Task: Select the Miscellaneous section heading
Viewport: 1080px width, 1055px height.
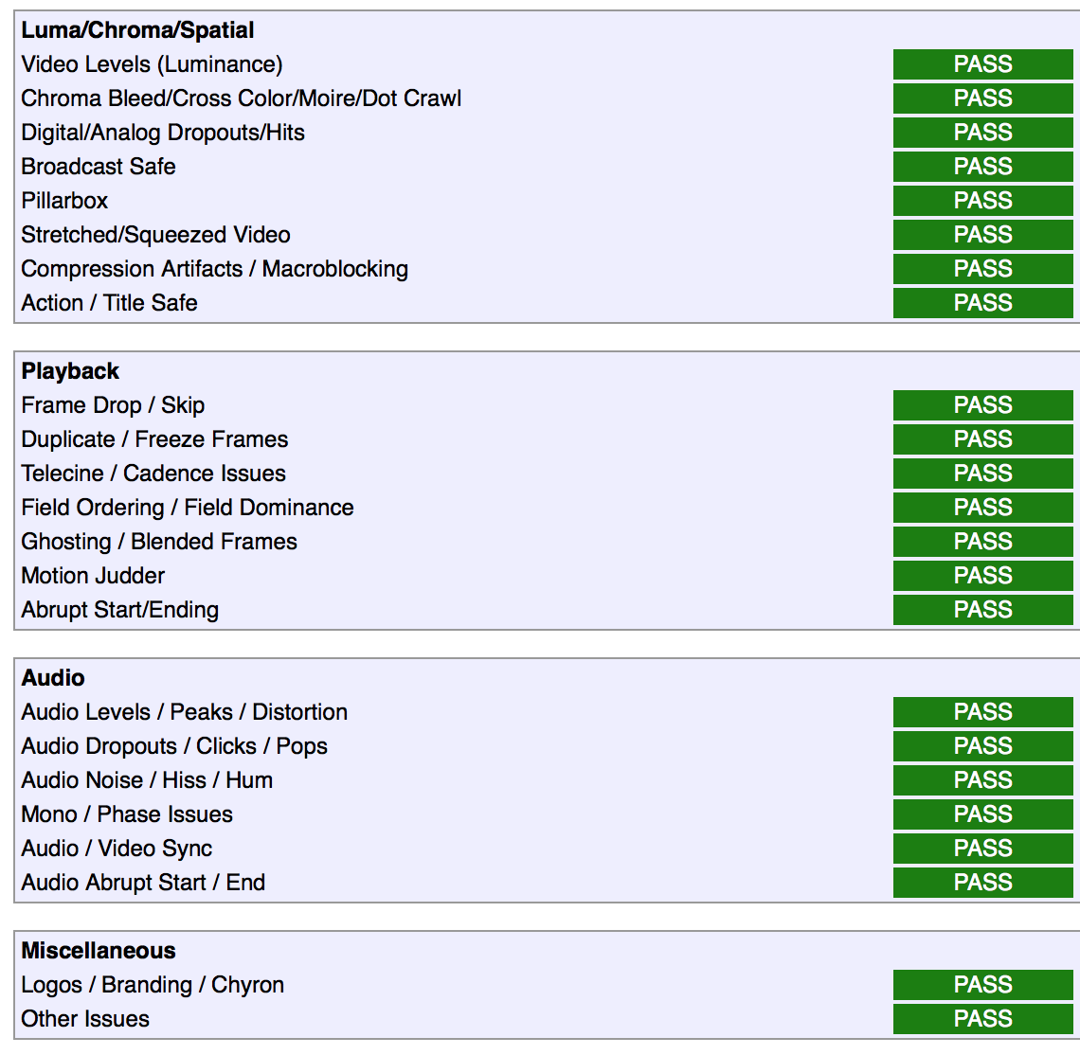Action: [x=99, y=950]
